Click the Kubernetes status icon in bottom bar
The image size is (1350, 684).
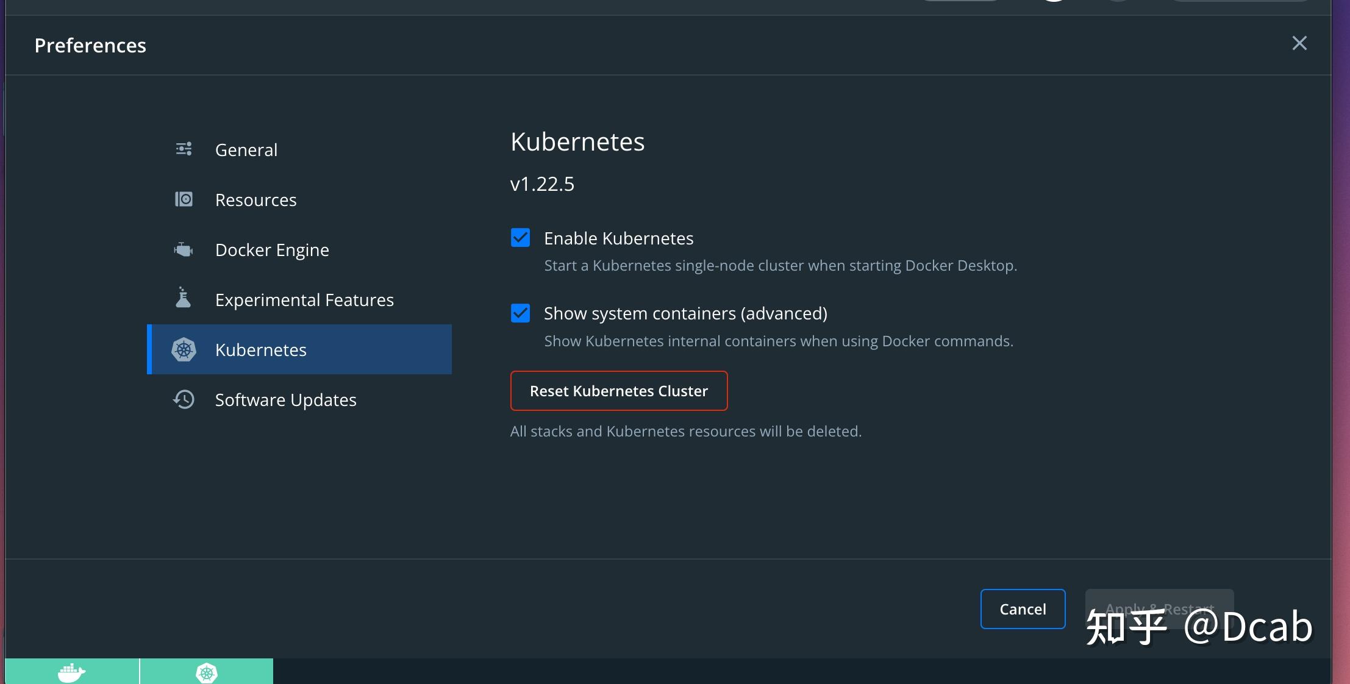[x=207, y=672]
